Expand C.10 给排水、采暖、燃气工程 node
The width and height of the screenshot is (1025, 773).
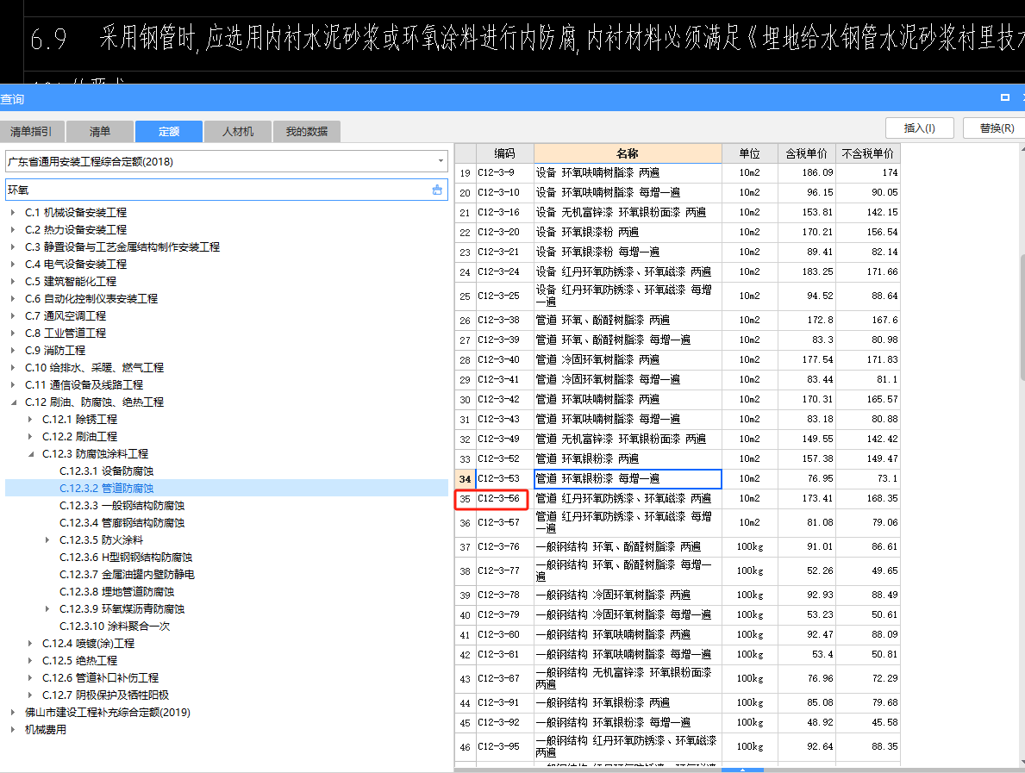point(12,367)
